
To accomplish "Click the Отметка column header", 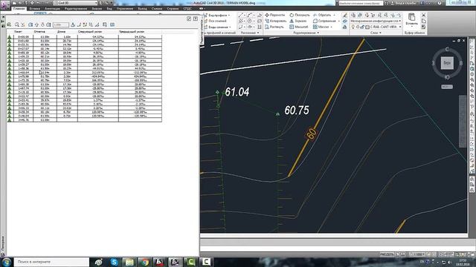I will pos(45,31).
